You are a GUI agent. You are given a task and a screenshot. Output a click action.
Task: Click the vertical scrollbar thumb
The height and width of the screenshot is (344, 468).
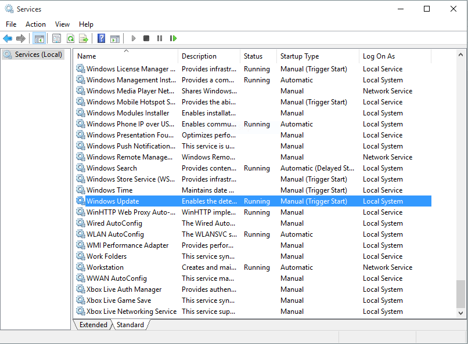tap(460, 294)
